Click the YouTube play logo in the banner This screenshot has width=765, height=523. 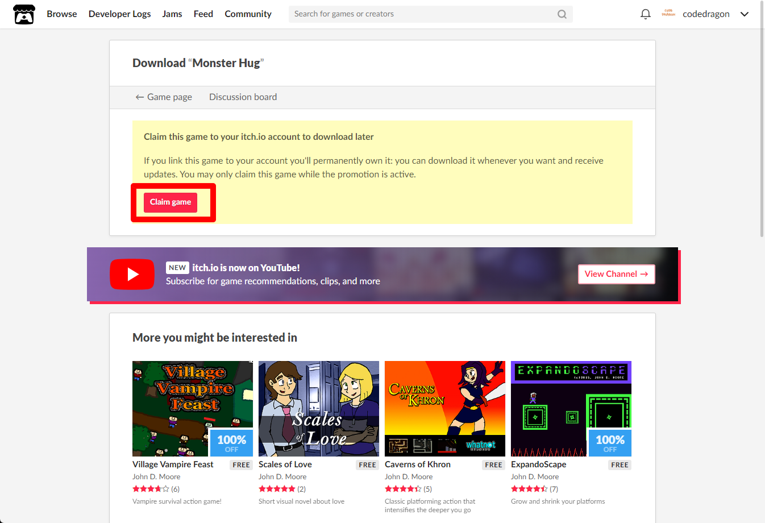click(x=132, y=275)
